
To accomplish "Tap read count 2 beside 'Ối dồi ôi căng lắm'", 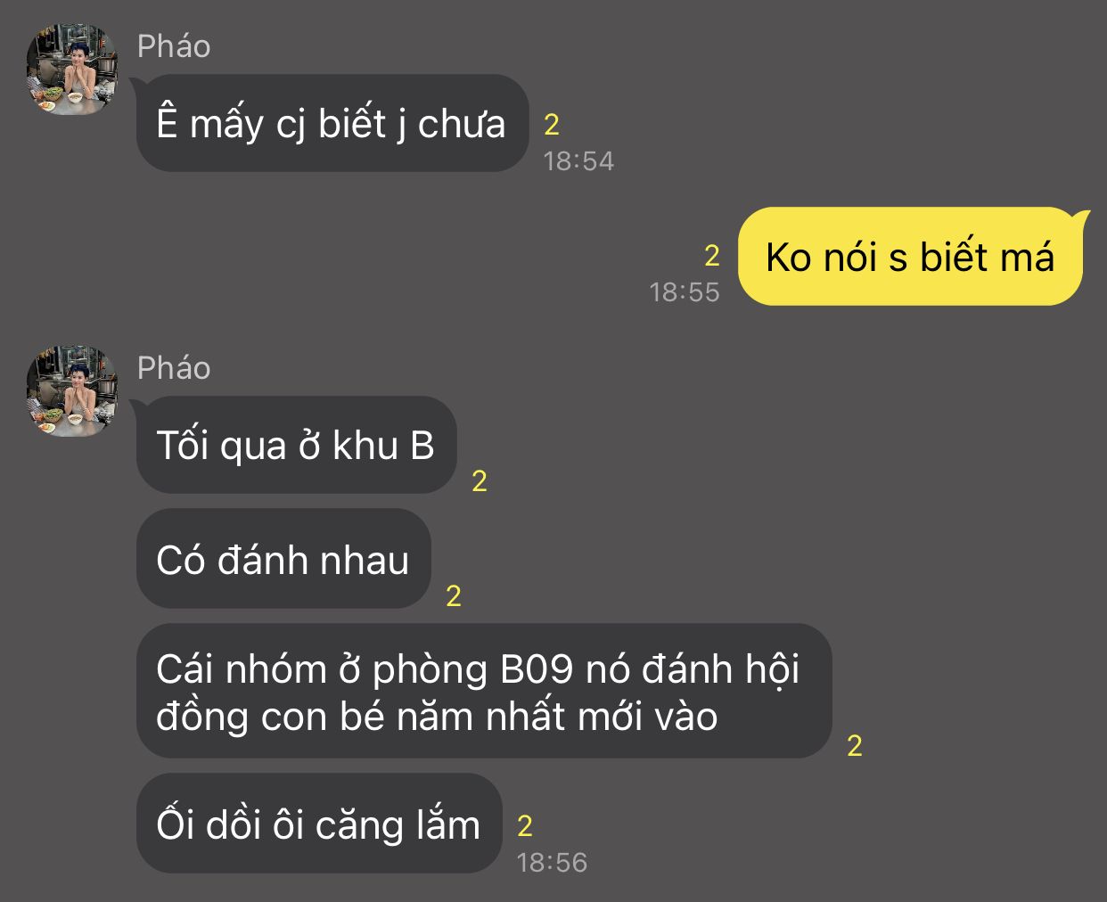I will [x=525, y=826].
